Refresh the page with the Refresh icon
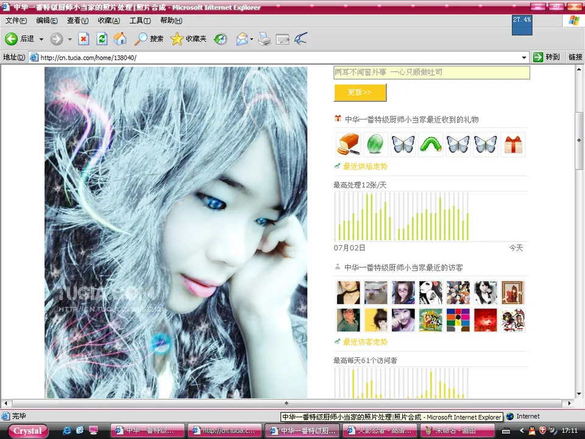 coord(102,39)
